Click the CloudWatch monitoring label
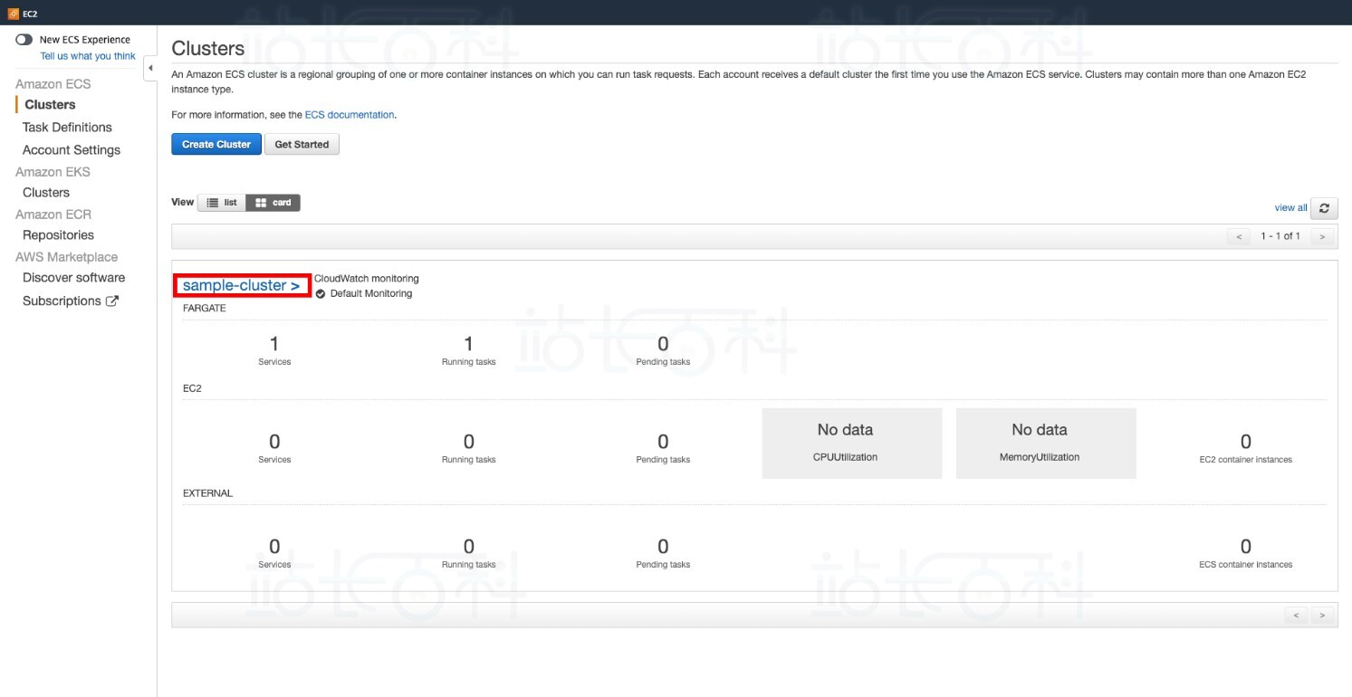 [x=367, y=279]
